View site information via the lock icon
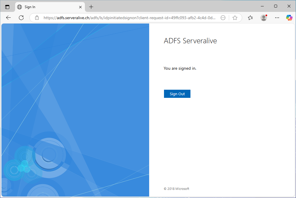 (37, 18)
